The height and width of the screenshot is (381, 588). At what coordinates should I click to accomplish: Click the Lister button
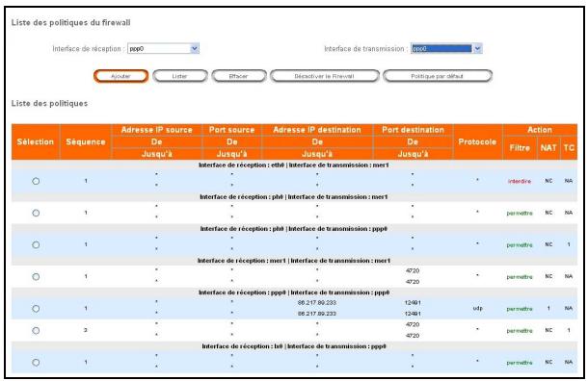[179, 76]
